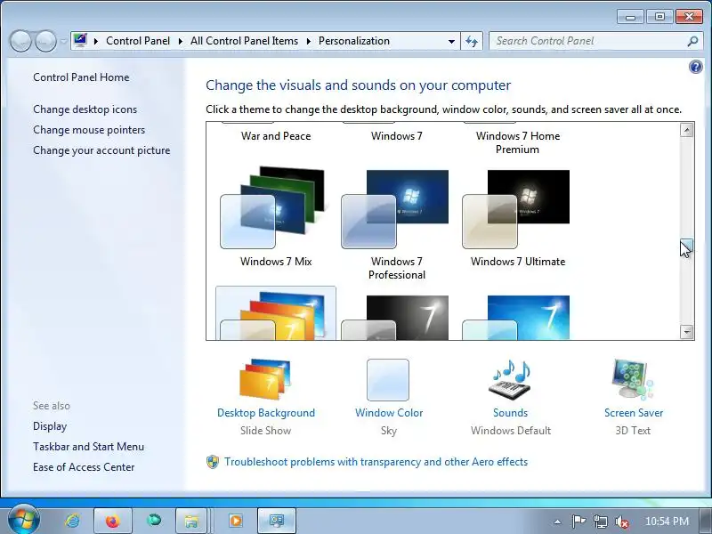Open the Screen Saver monitor icon
The width and height of the screenshot is (712, 534).
pyautogui.click(x=633, y=379)
